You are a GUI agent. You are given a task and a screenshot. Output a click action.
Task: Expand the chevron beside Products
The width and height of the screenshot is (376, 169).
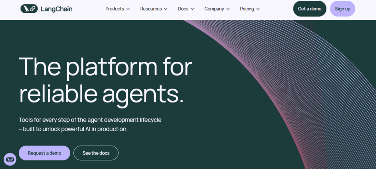(x=128, y=9)
